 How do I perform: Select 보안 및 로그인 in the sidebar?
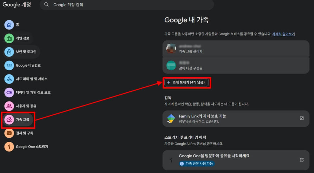coord(21,52)
